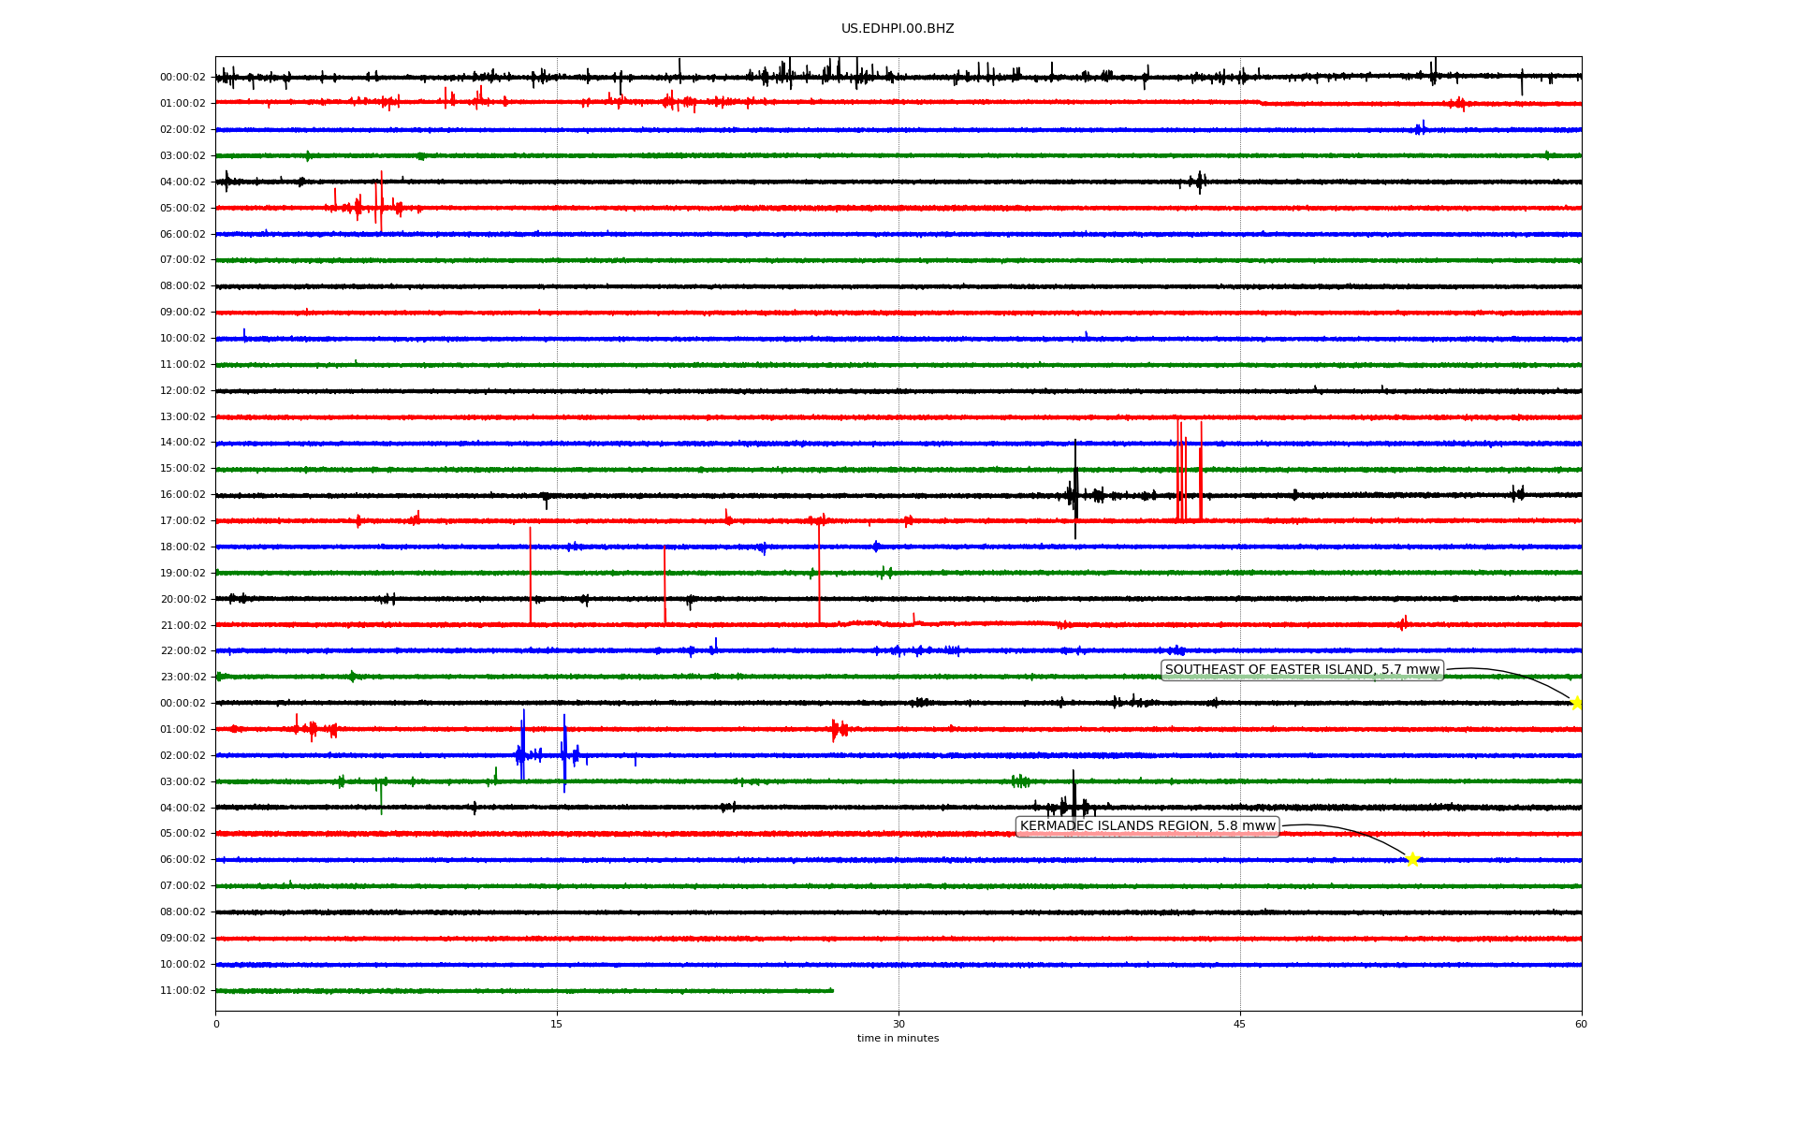The width and height of the screenshot is (1797, 1123).
Task: Click the x-axis tick label 30
Action: pos(898,1024)
